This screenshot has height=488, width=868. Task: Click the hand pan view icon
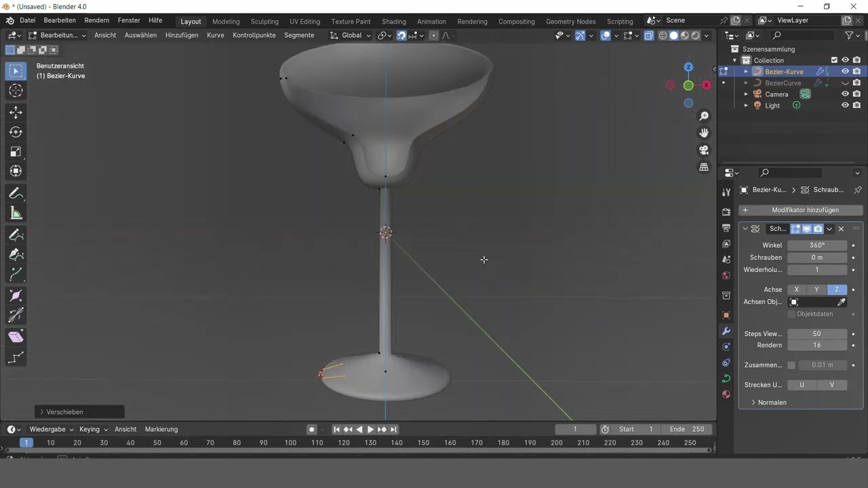704,133
